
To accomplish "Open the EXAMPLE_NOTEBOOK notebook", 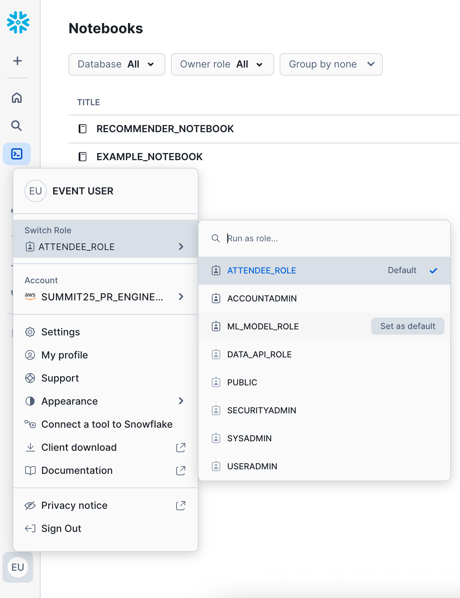I will coord(150,157).
